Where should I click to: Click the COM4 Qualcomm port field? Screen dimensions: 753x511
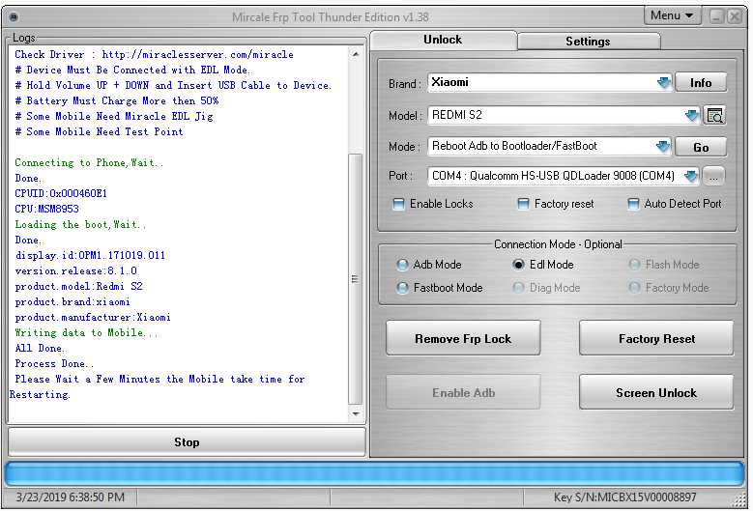pos(563,176)
